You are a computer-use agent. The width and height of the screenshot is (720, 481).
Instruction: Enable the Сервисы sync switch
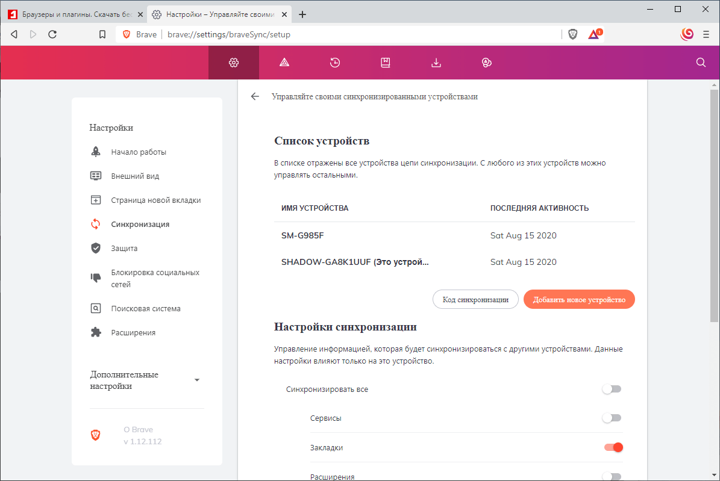click(612, 418)
